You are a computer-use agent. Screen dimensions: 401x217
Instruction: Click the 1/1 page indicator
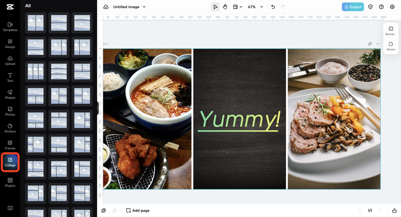pyautogui.click(x=370, y=210)
